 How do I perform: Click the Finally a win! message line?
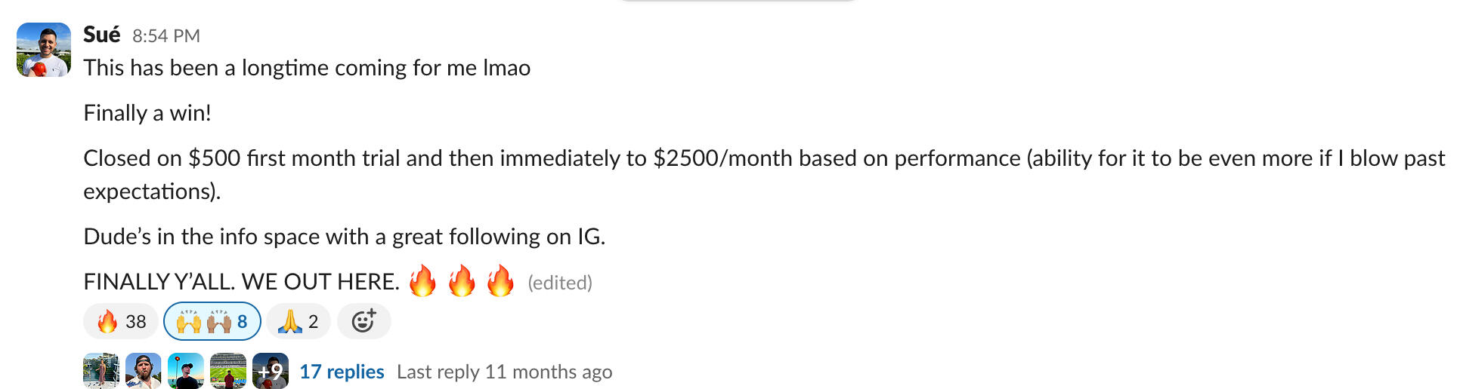point(147,113)
